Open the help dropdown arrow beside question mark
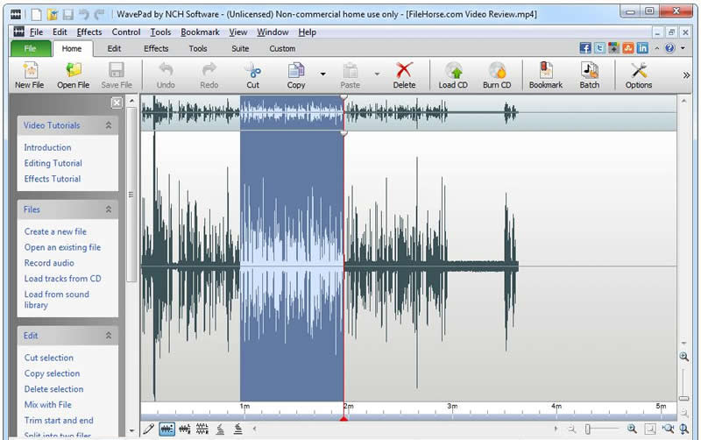 click(683, 48)
